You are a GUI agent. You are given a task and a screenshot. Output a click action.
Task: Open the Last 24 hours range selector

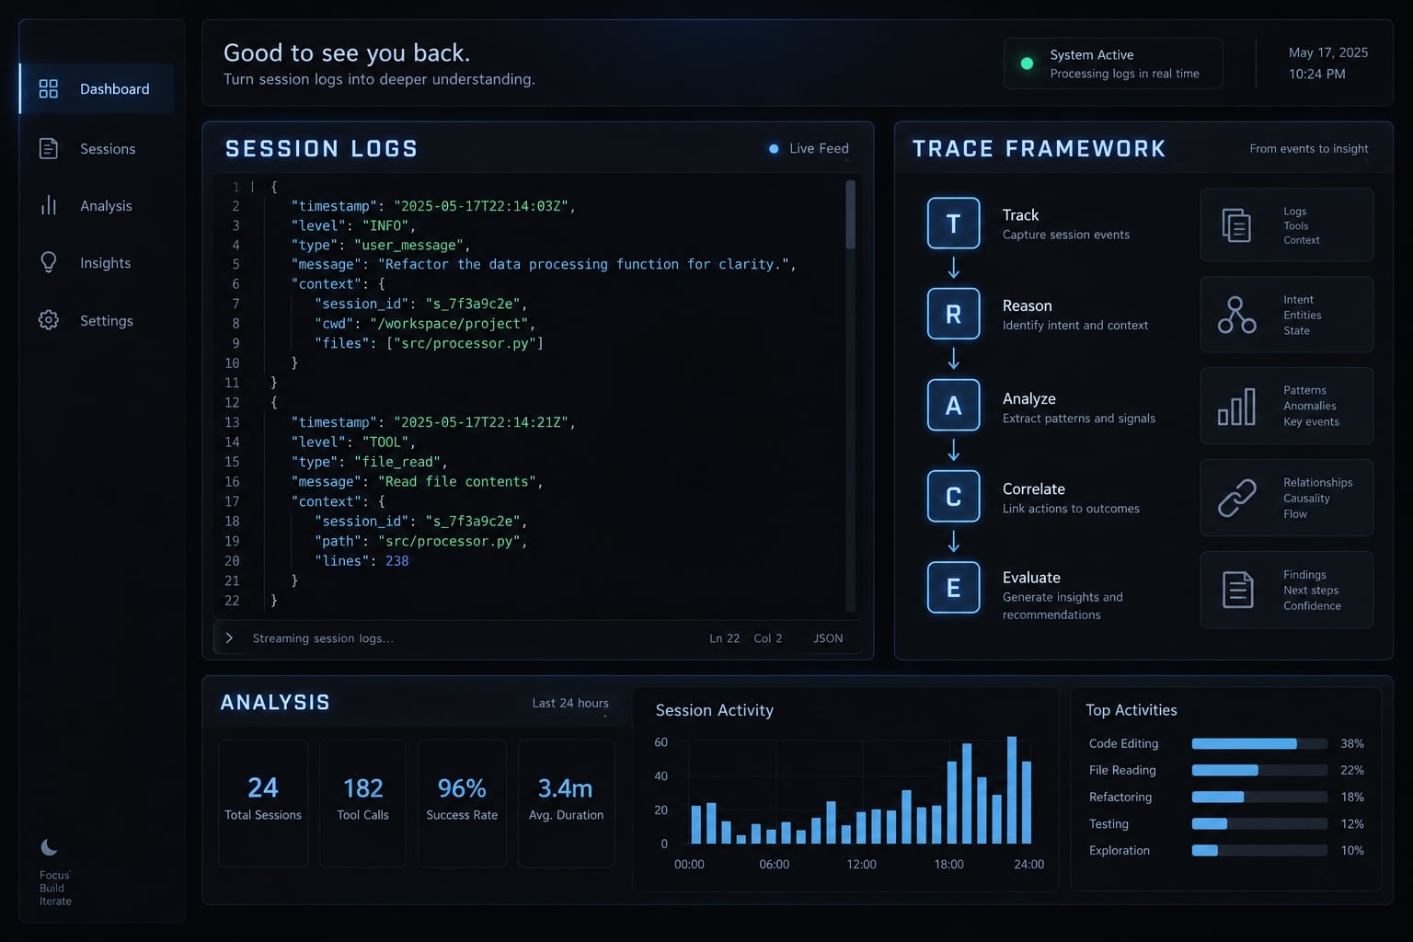[570, 703]
